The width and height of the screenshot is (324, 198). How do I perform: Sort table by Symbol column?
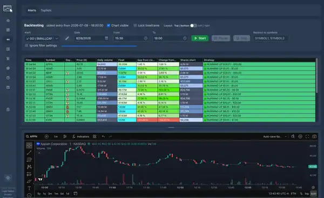point(55,60)
